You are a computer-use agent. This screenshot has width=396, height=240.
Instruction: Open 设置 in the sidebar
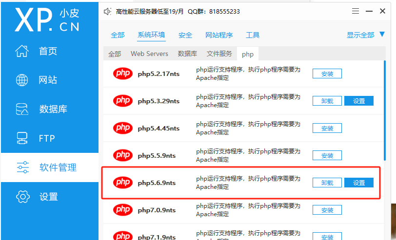(50, 197)
